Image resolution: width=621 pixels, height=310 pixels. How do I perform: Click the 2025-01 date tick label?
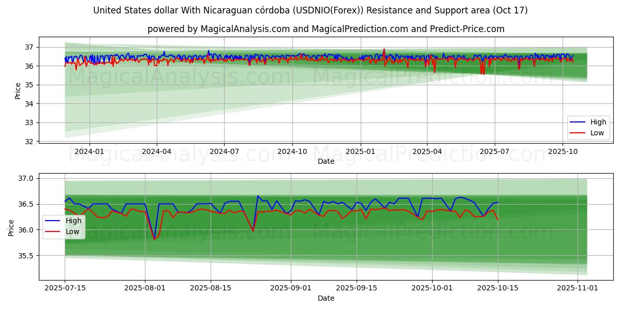(x=360, y=151)
